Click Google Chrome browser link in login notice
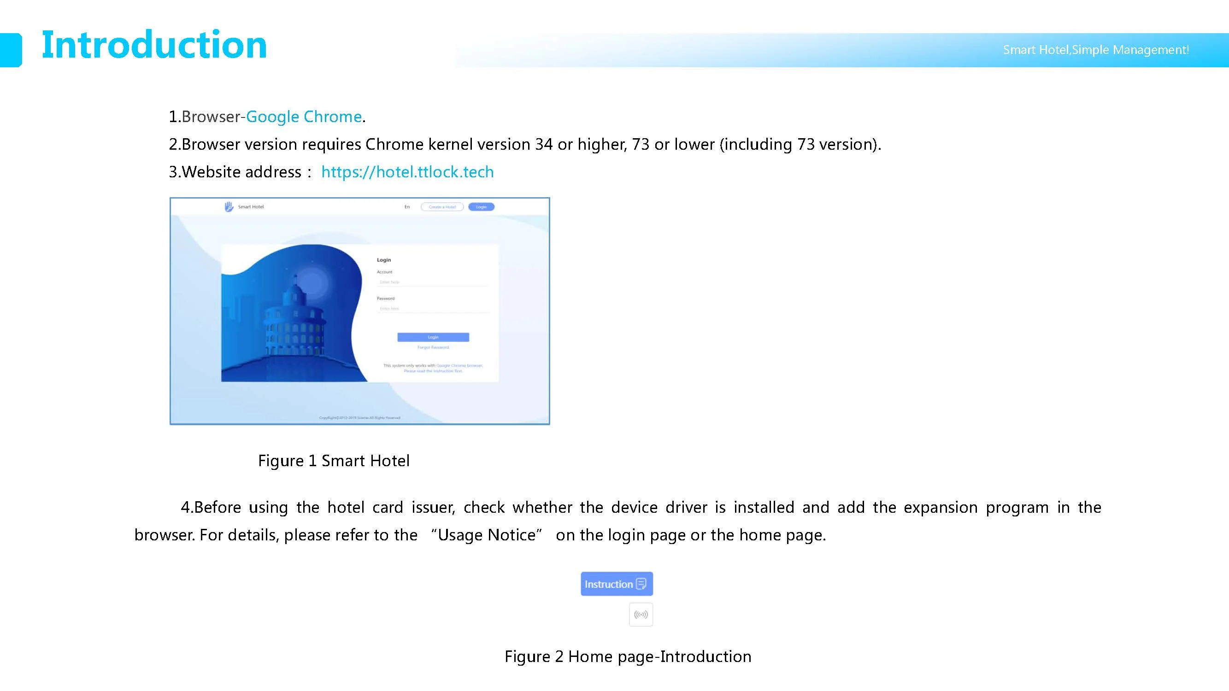Viewport: 1229px width, 691px height. tap(459, 366)
